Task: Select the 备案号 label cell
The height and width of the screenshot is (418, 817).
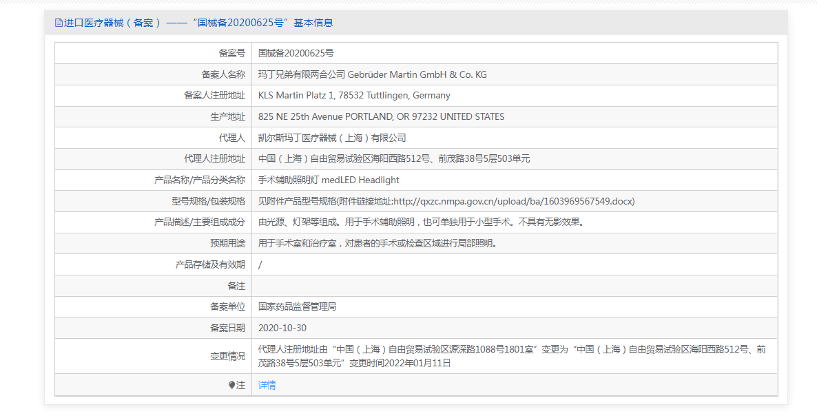Action: click(231, 53)
